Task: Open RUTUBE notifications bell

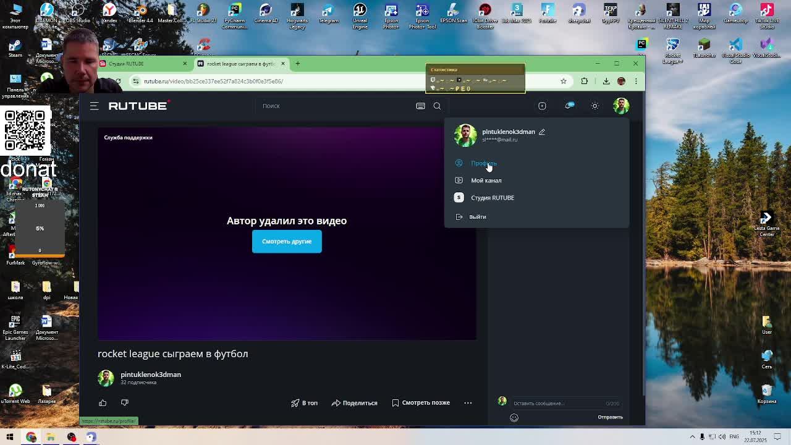Action: click(x=569, y=106)
